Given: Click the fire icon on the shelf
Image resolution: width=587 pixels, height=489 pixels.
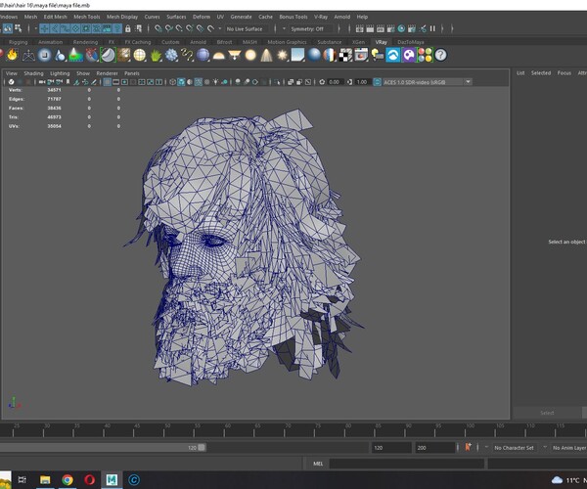Looking at the screenshot, I should point(13,55).
